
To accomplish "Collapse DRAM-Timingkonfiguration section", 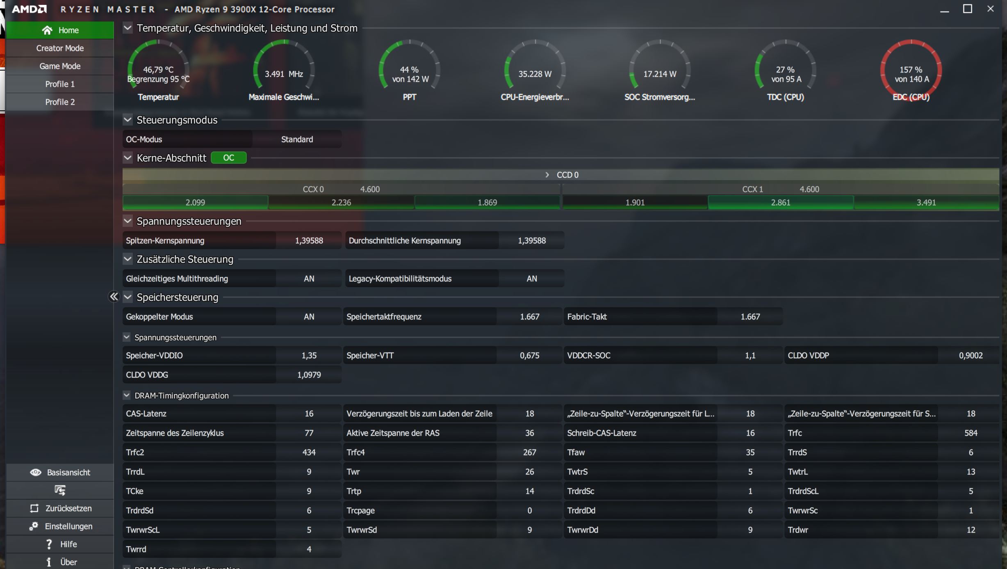I will (127, 395).
